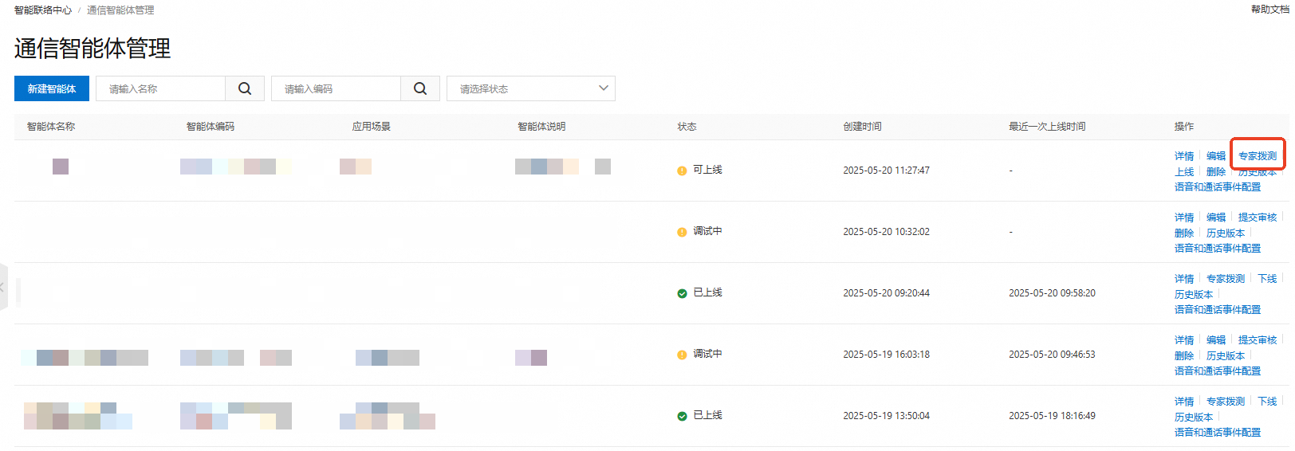
Task: Go to 智能联络中心 in the breadcrumb
Action: point(43,10)
